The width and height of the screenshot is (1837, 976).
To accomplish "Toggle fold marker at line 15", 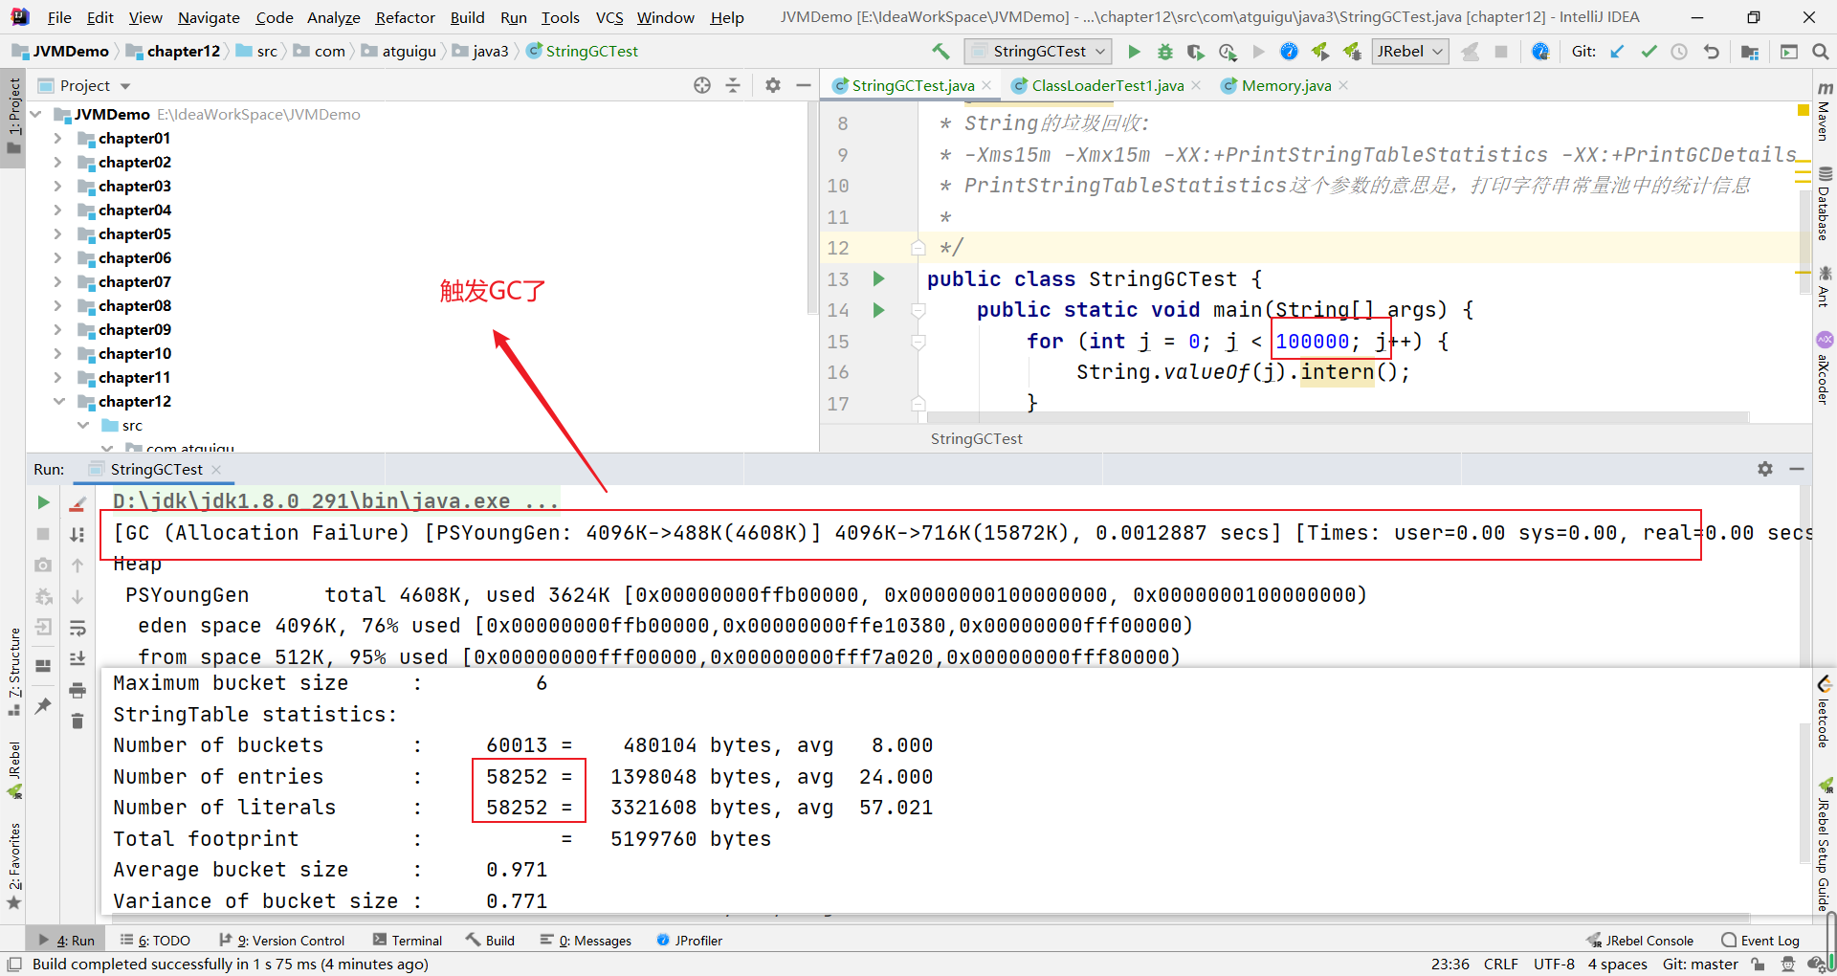I will [918, 342].
